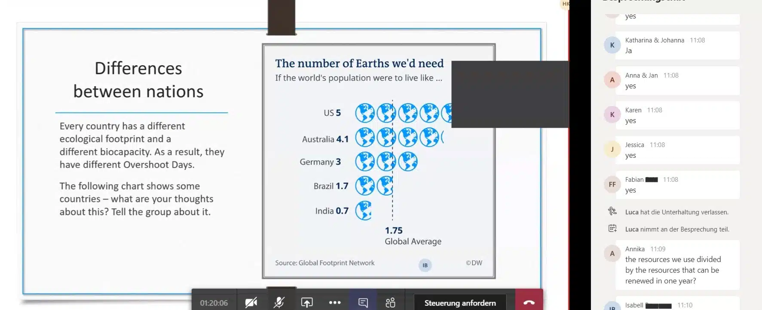This screenshot has width=762, height=310.
Task: Hang up the call with red button
Action: [529, 302]
